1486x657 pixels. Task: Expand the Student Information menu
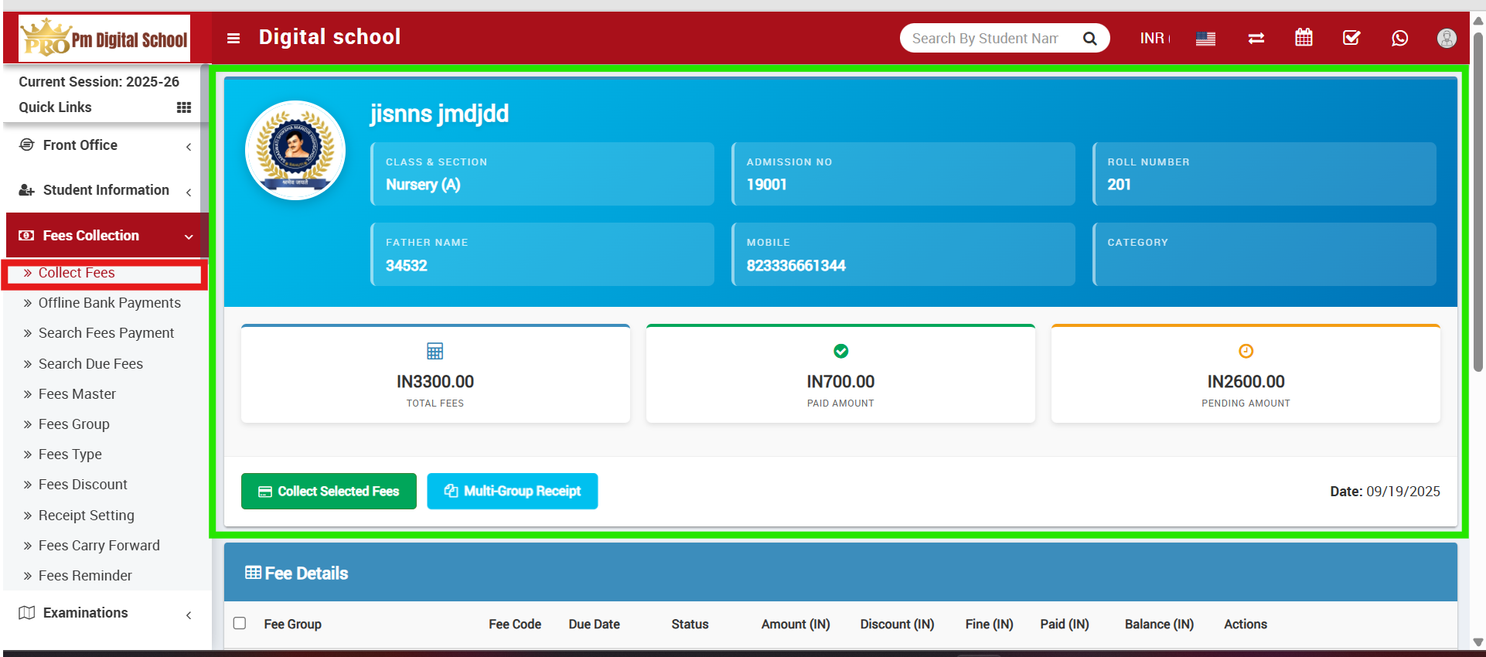pos(106,190)
